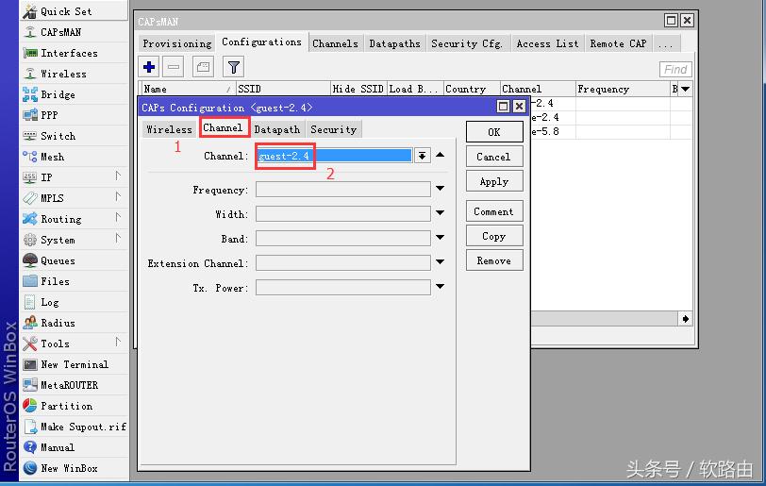
Task: Open the IP menu
Action: coord(74,177)
